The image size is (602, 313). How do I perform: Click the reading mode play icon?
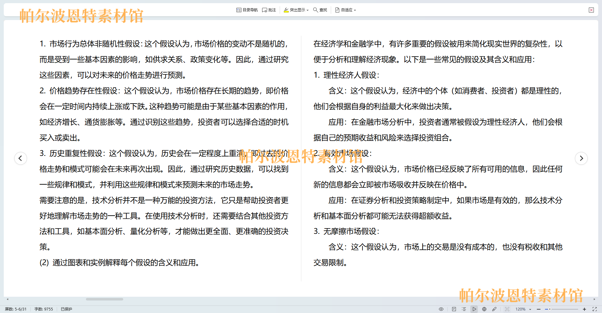(474, 309)
